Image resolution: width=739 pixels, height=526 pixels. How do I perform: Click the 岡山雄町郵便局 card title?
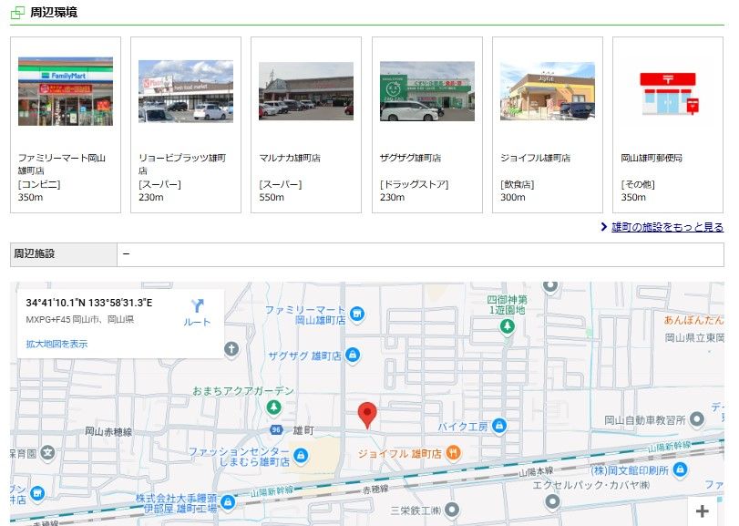click(x=652, y=158)
